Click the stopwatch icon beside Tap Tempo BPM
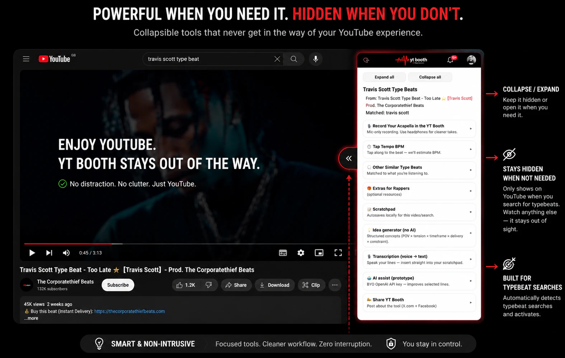The width and height of the screenshot is (565, 358). click(369, 147)
